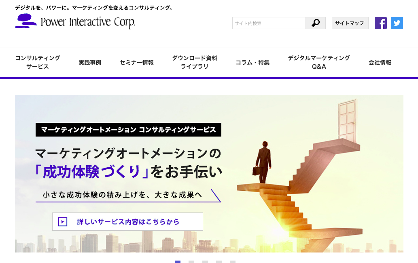Open the Facebook page icon
The image size is (418, 263).
(381, 23)
